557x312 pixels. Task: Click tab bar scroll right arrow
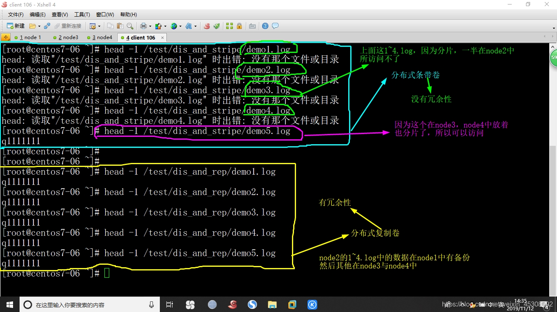(553, 37)
